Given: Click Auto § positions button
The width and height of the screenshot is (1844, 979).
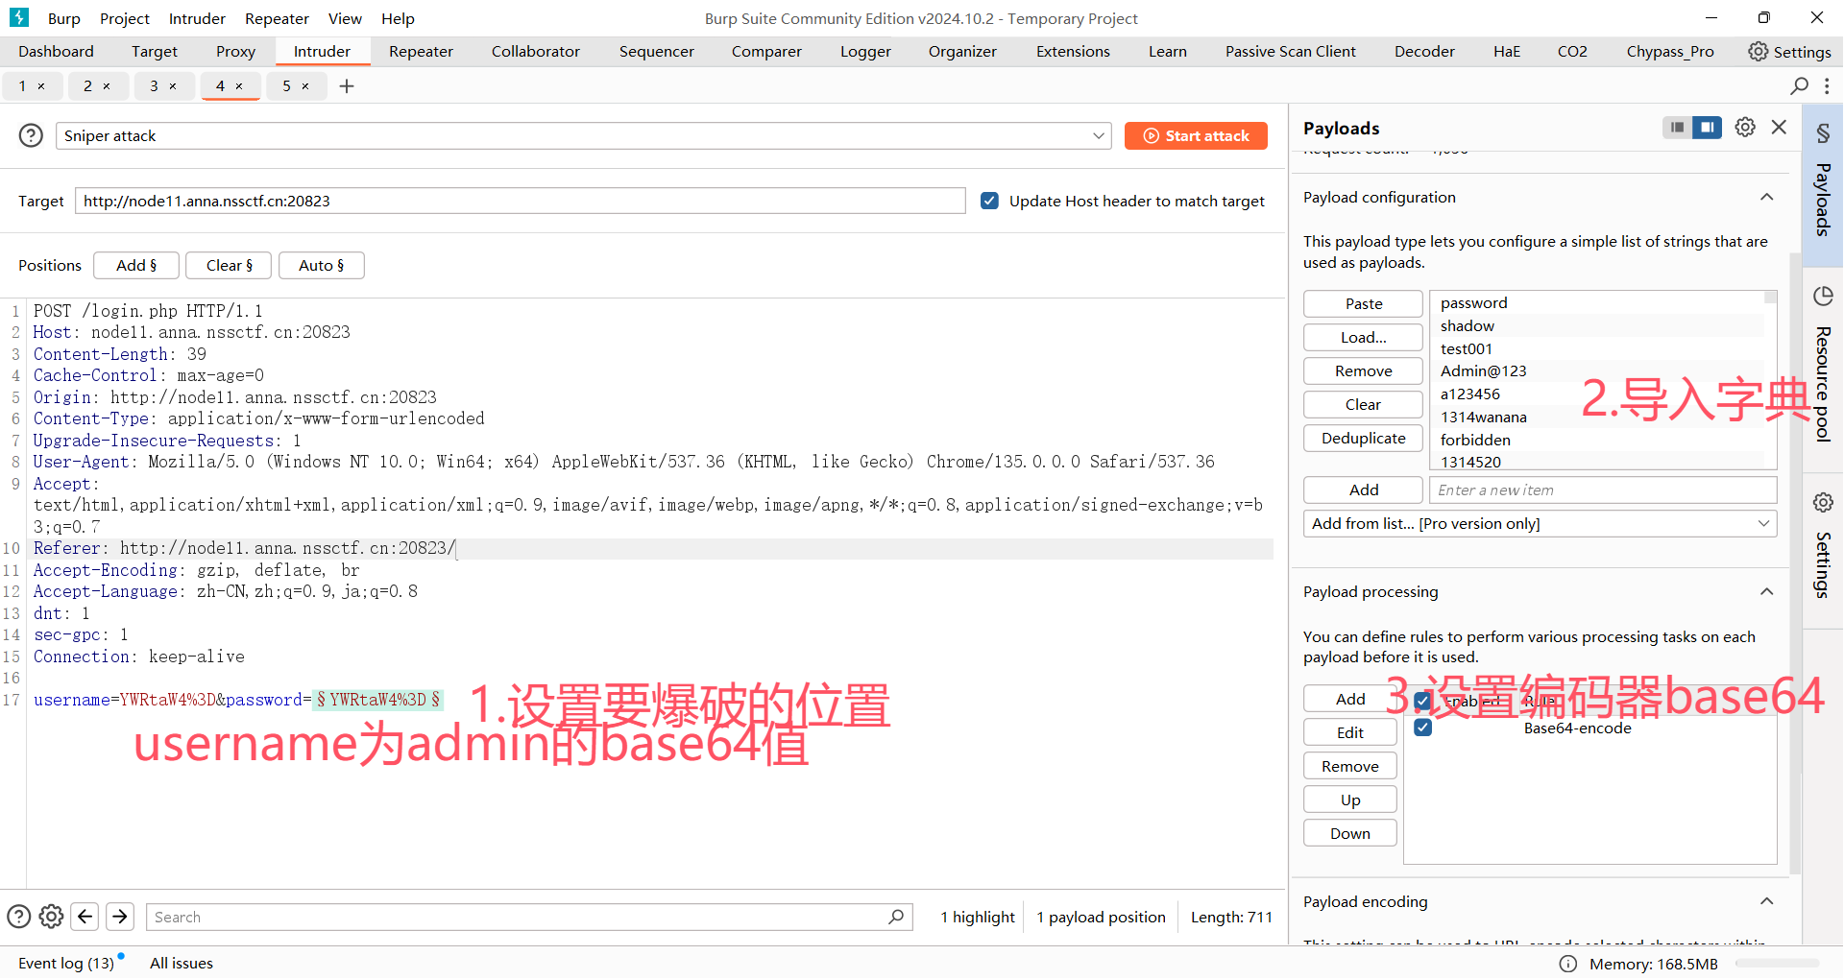Looking at the screenshot, I should (321, 265).
